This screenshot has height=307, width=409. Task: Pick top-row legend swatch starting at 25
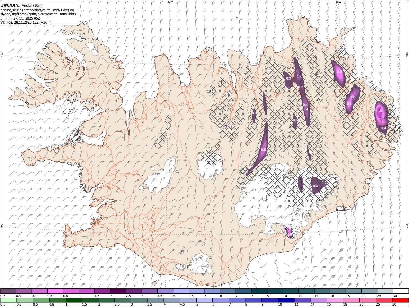coord(385,291)
